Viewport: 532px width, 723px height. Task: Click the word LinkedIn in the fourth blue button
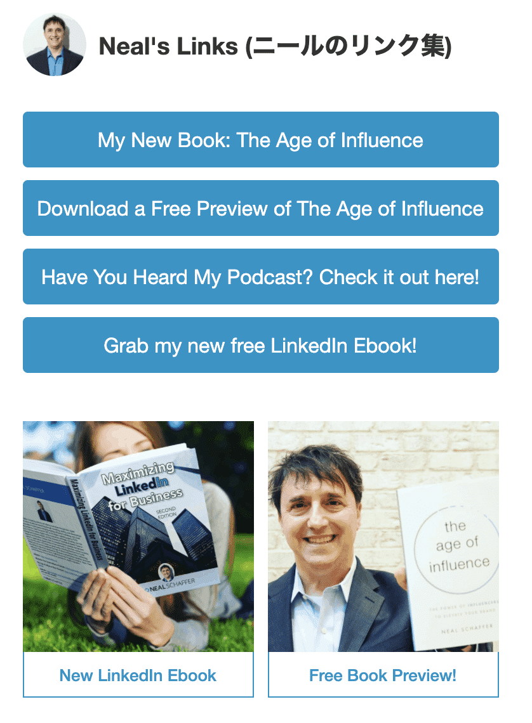point(309,346)
